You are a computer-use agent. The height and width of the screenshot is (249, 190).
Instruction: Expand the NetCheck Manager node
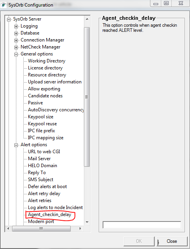pyautogui.click(x=16, y=47)
